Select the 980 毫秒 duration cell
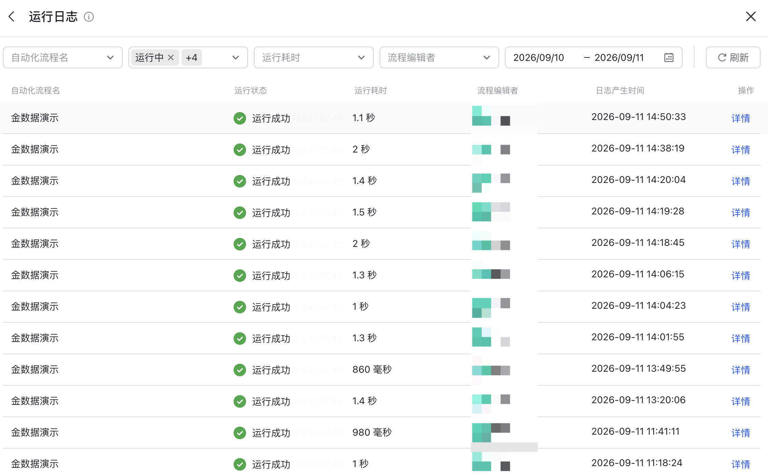The image size is (768, 476). pos(372,432)
